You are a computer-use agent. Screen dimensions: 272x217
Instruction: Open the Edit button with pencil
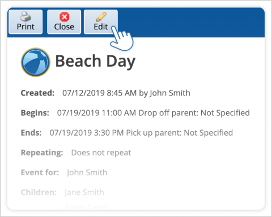click(x=101, y=22)
